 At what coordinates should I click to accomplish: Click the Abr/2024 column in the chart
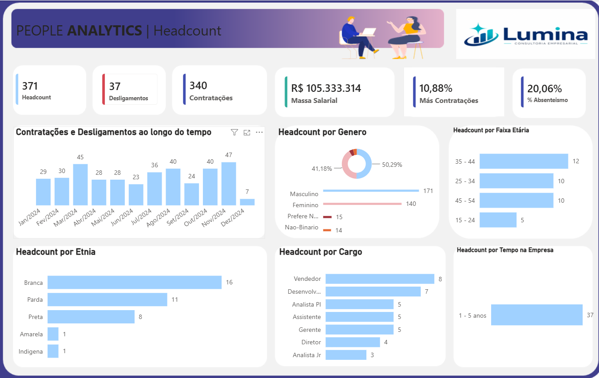pyautogui.click(x=99, y=192)
